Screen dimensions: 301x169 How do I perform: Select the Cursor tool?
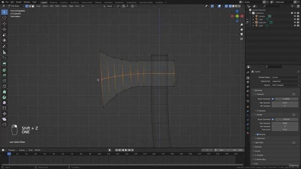click(x=4, y=18)
